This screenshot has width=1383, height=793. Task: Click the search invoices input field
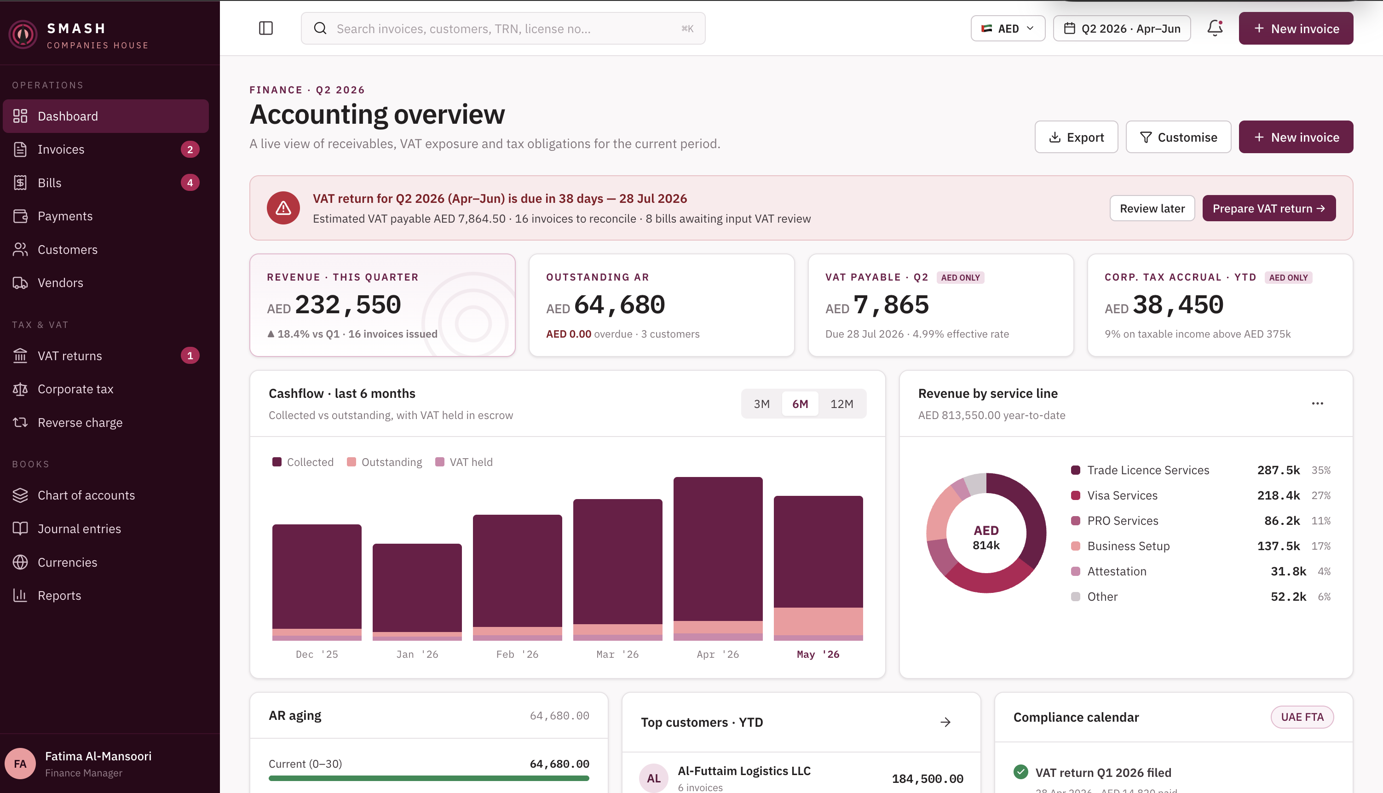click(x=503, y=29)
